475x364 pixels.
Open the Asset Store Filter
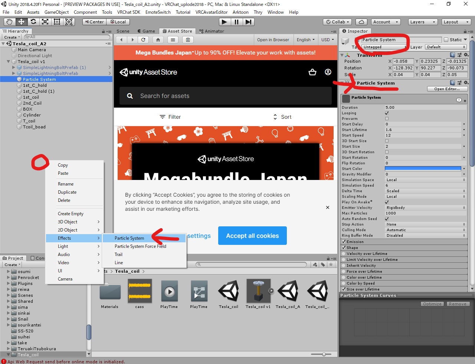click(170, 117)
